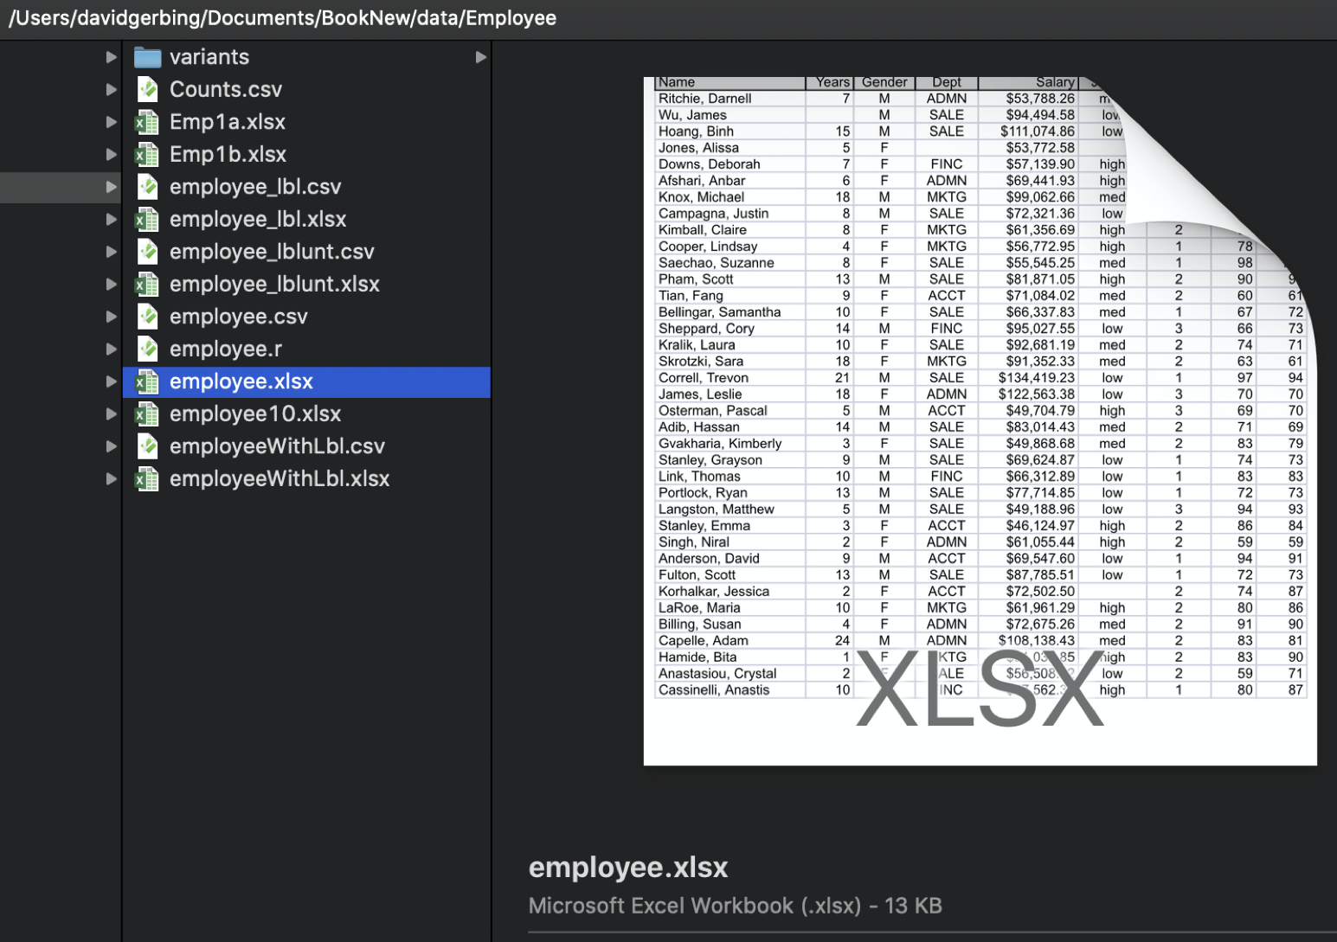Select the employee_lbl.xlsx file name
The image size is (1337, 942).
(258, 220)
